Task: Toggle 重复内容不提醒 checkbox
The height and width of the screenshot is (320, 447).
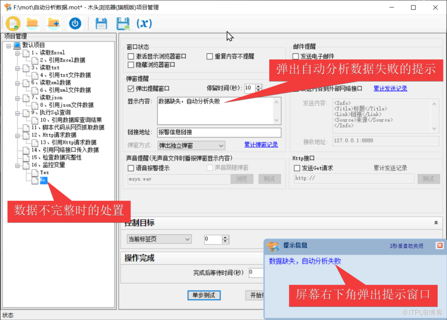Action: coord(210,56)
